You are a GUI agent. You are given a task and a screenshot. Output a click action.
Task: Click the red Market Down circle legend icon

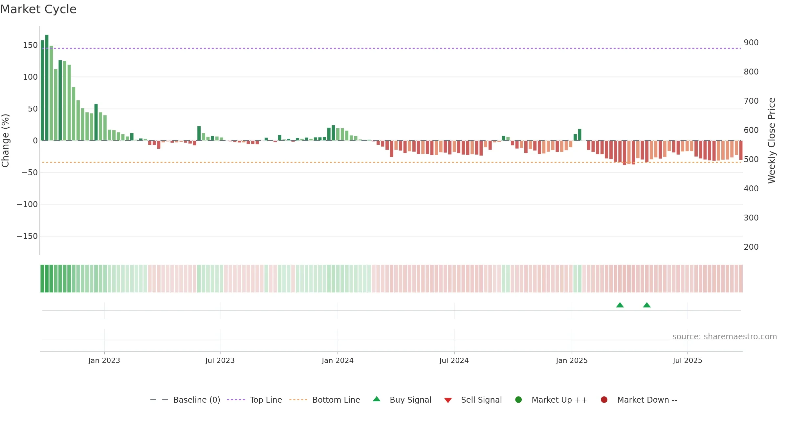coord(604,400)
